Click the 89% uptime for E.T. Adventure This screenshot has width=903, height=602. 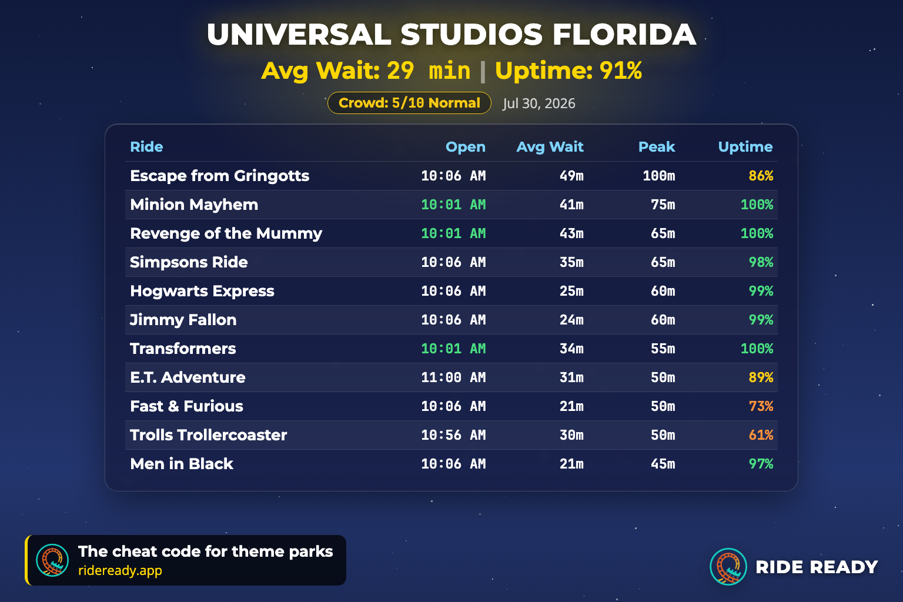click(761, 377)
